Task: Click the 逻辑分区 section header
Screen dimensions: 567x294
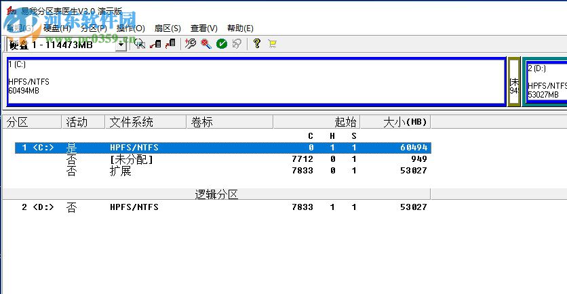Action: [x=216, y=194]
